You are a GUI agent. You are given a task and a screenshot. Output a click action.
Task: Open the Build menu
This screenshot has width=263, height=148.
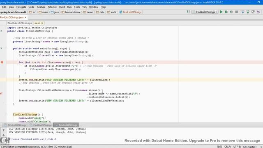pyautogui.click(x=62, y=7)
